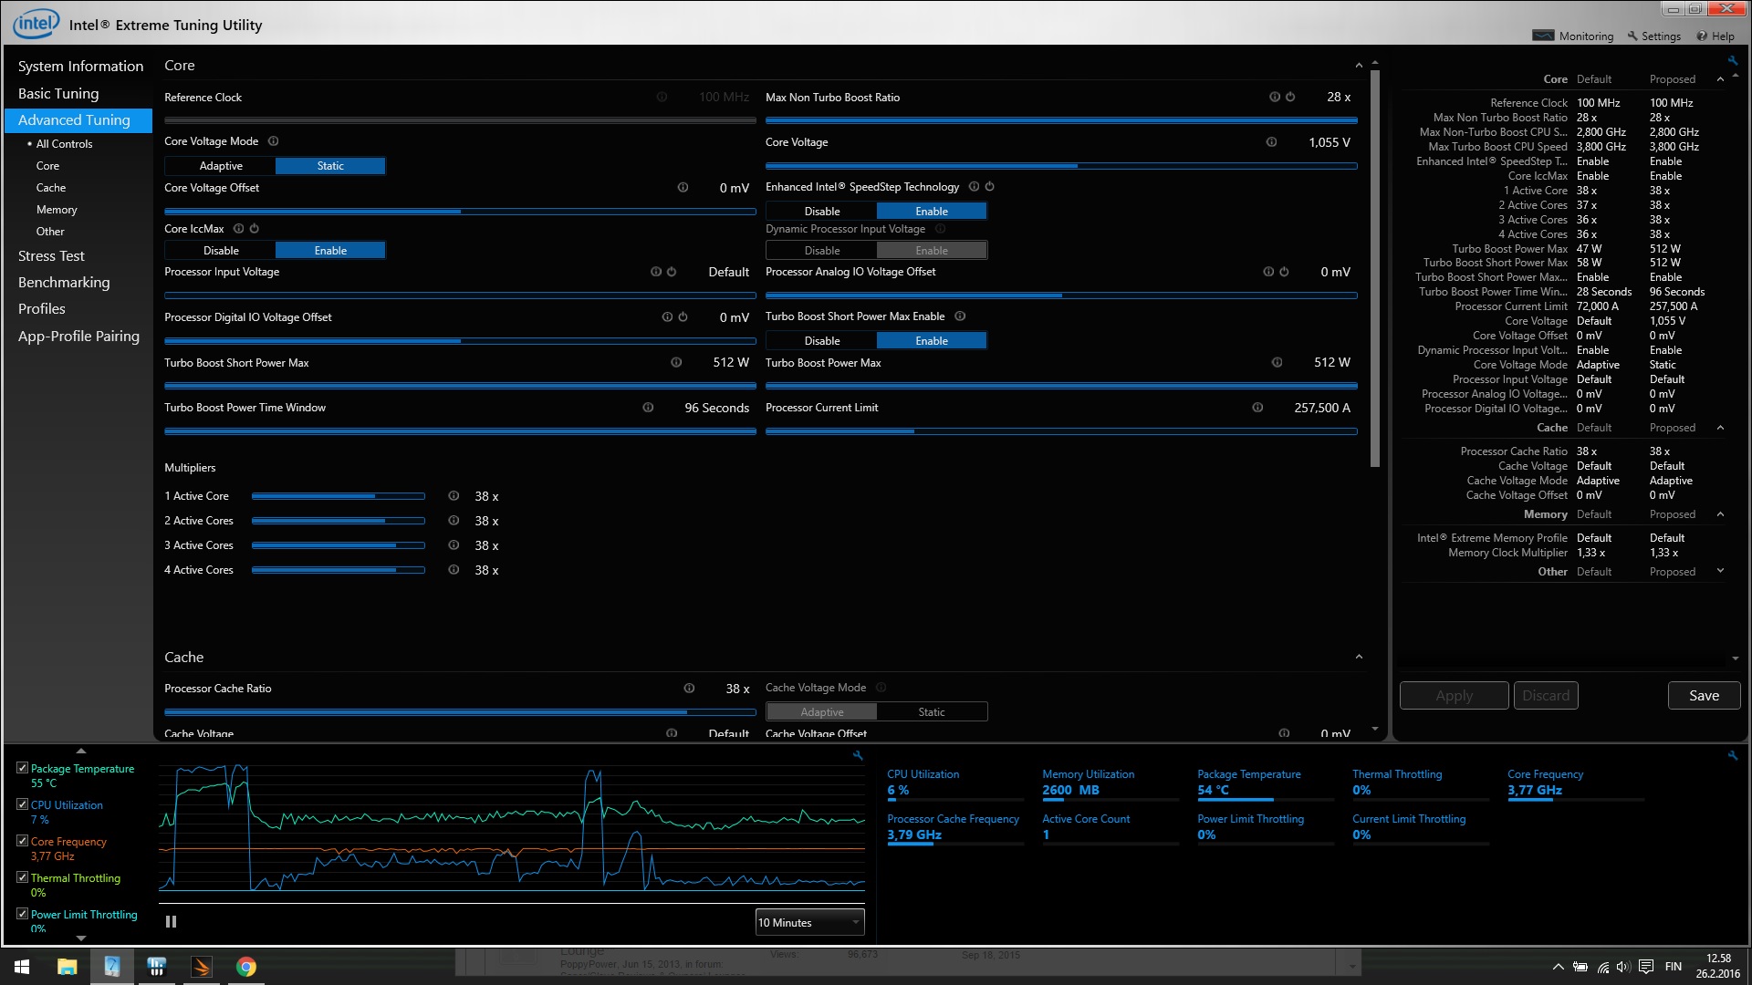Click reset icon next to Max Non Turbo Boost Ratio
The height and width of the screenshot is (985, 1752).
[x=1290, y=97]
